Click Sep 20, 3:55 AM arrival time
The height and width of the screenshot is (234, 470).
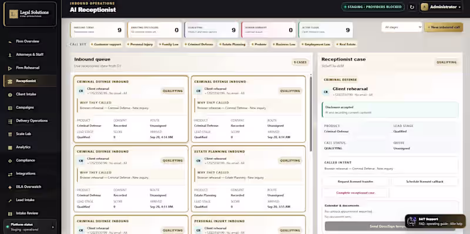coord(278,207)
